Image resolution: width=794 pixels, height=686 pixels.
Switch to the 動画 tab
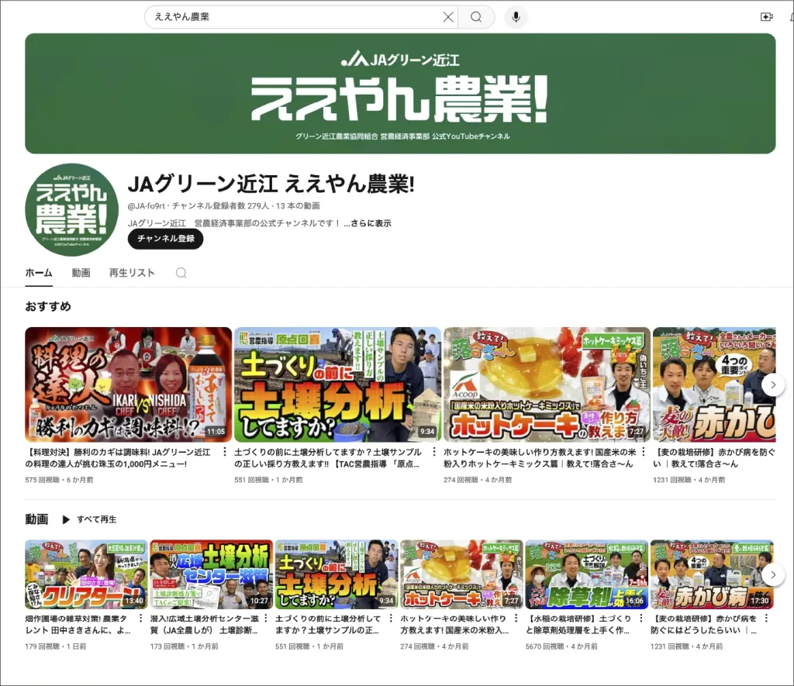point(81,273)
